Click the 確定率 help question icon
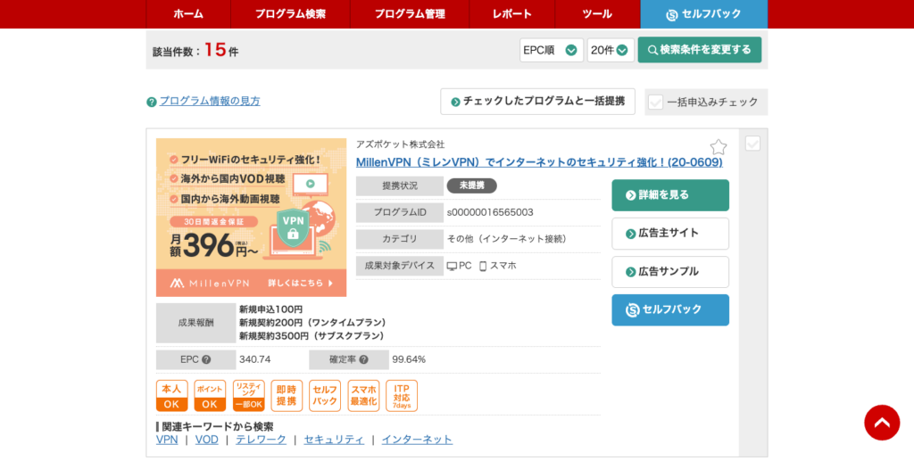 coord(364,359)
